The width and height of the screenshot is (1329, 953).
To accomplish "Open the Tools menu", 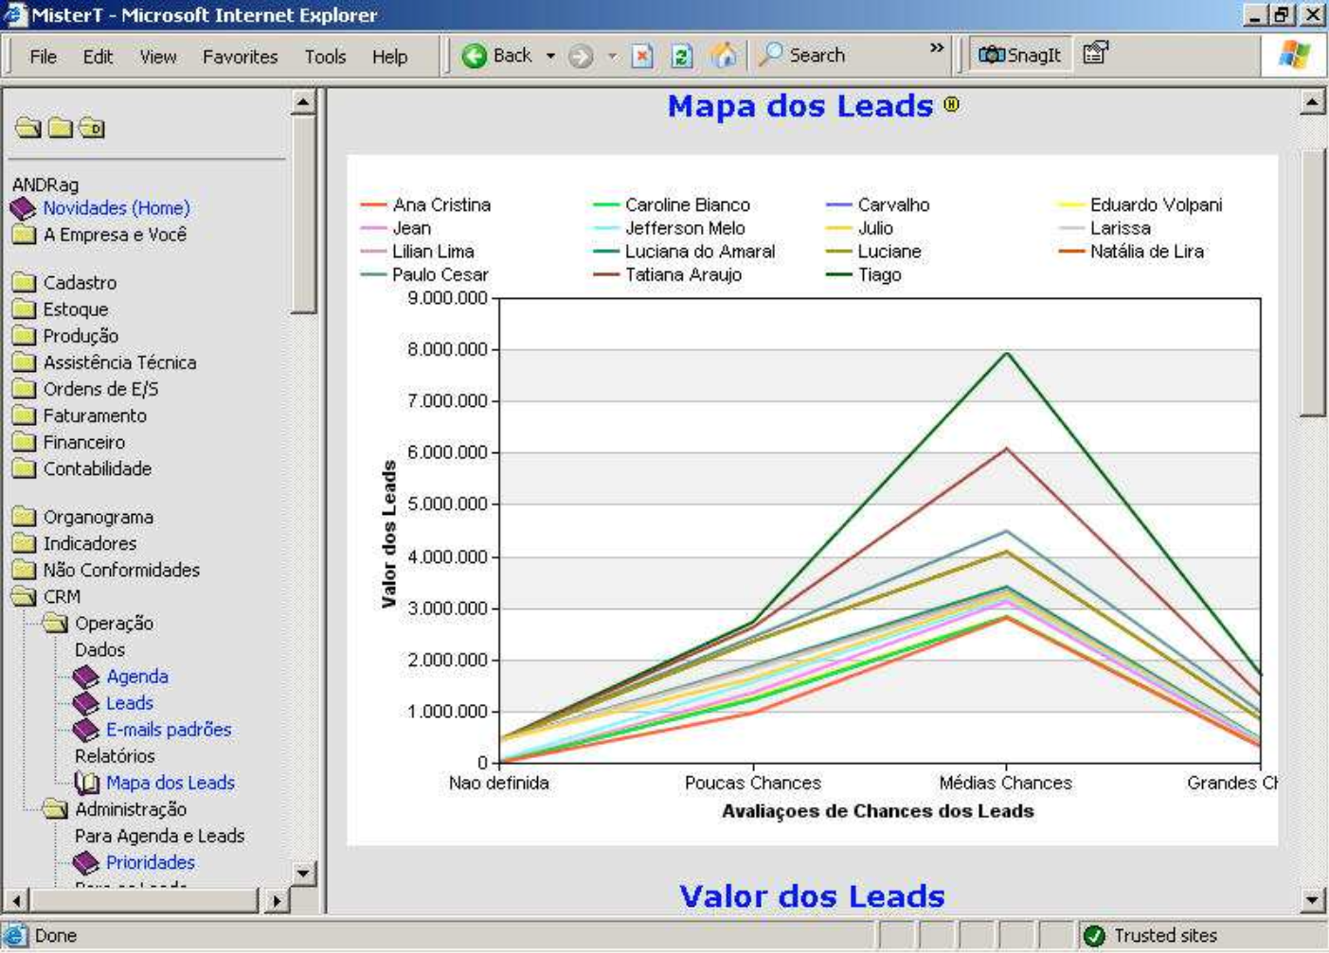I will click(325, 57).
